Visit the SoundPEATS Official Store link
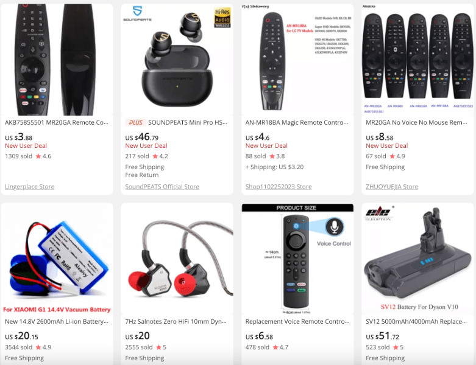Viewport: 476px width, 365px height. [x=162, y=187]
